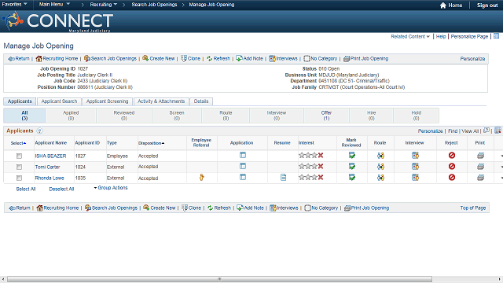Click the Home icon in header
The image size is (503, 283).
[443, 6]
